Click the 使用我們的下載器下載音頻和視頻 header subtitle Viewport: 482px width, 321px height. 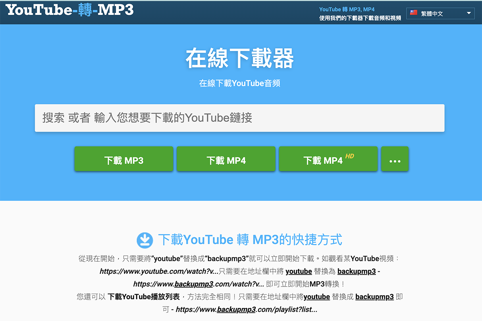[x=359, y=18]
